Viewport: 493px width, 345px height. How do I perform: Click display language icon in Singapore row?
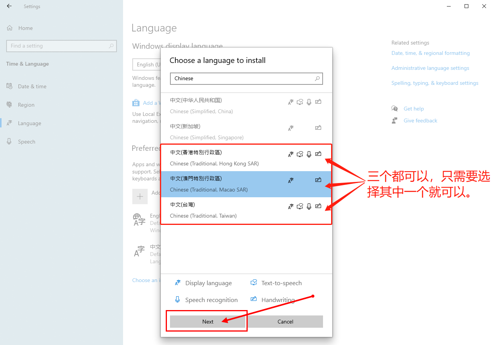coord(291,128)
